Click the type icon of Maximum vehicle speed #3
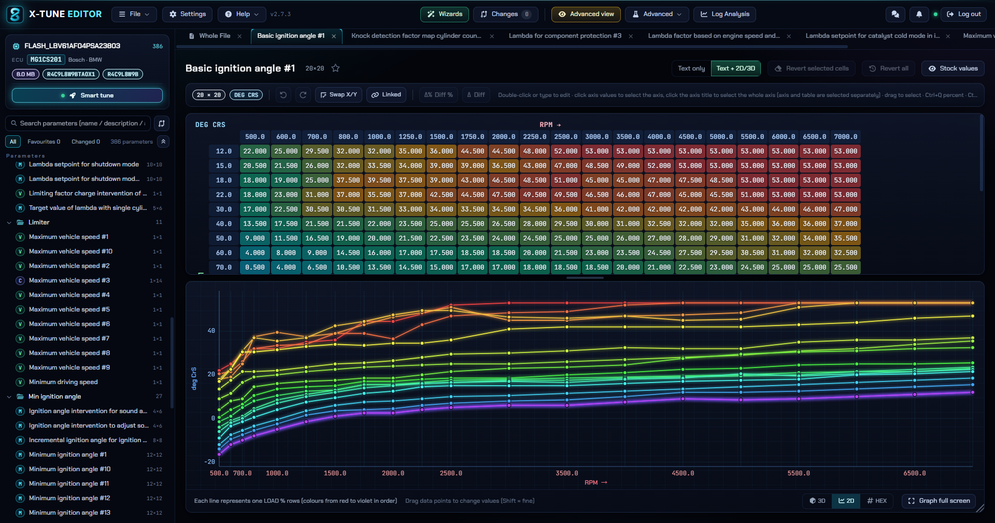 (20, 280)
